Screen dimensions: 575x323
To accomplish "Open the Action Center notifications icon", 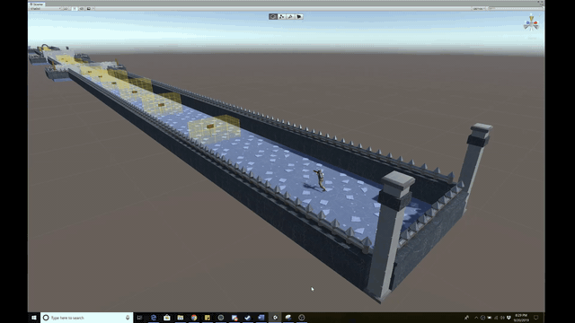I will 536,318.
